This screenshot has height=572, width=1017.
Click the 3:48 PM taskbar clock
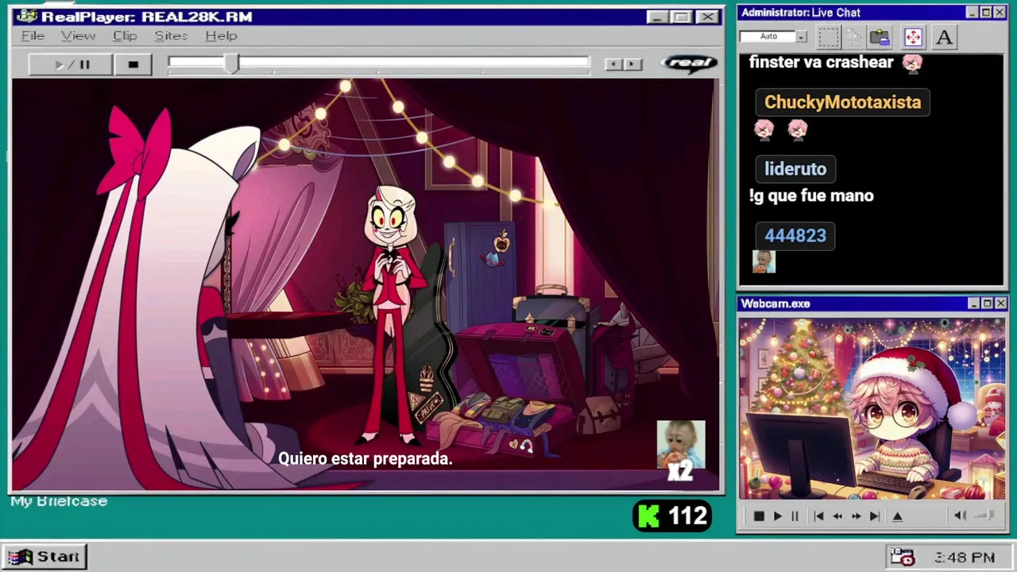tap(965, 558)
